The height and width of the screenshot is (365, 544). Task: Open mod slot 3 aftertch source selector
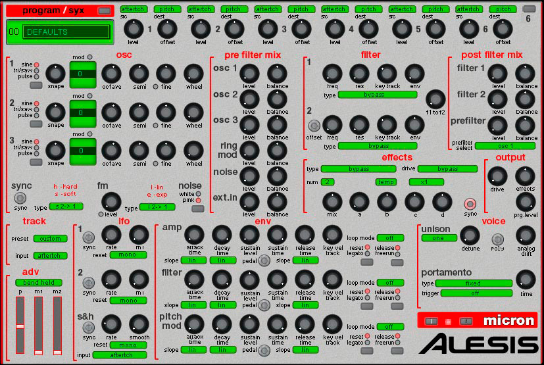[x=268, y=9]
